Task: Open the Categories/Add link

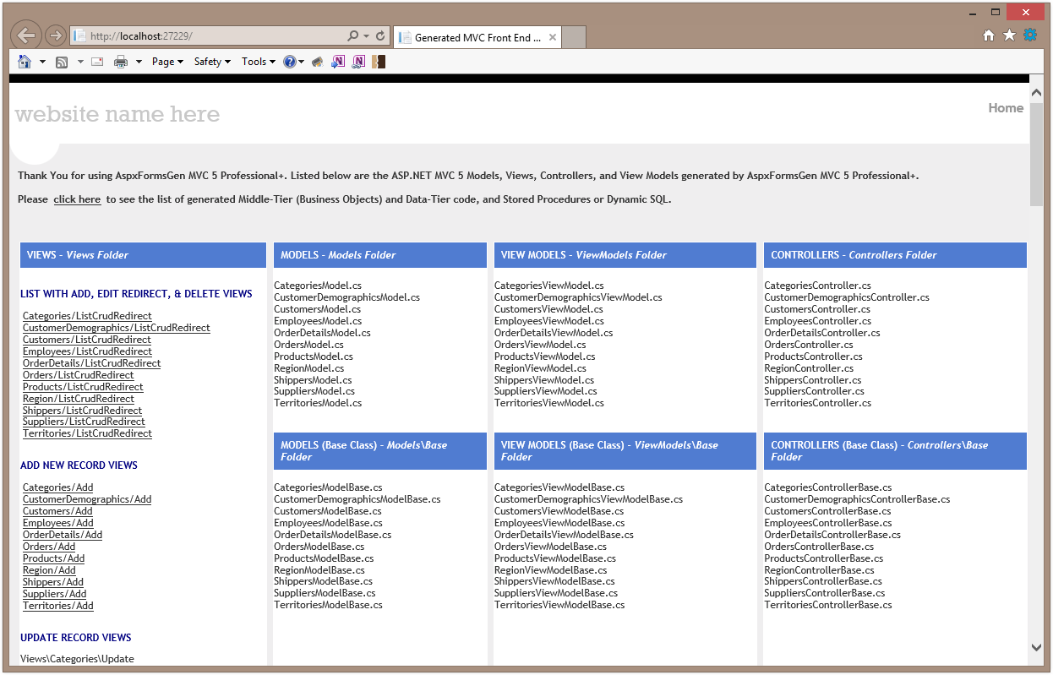Action: [58, 487]
